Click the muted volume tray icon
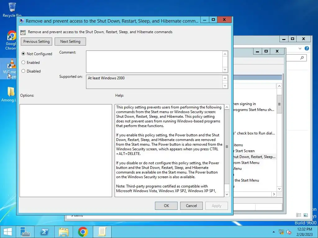Image resolution: width=318 pixels, height=238 pixels. pos(288,232)
